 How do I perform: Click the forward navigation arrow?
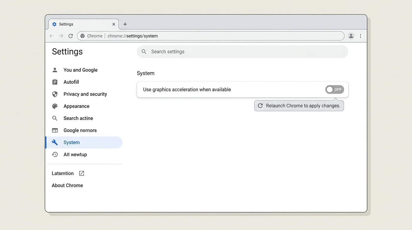click(61, 36)
